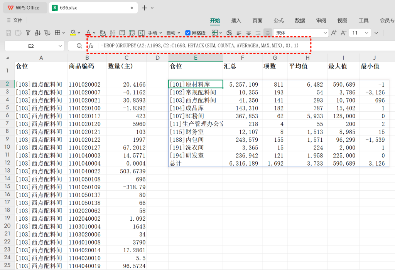
Task: Click the zoom magnifier beside formula bar
Action: pyautogui.click(x=79, y=46)
